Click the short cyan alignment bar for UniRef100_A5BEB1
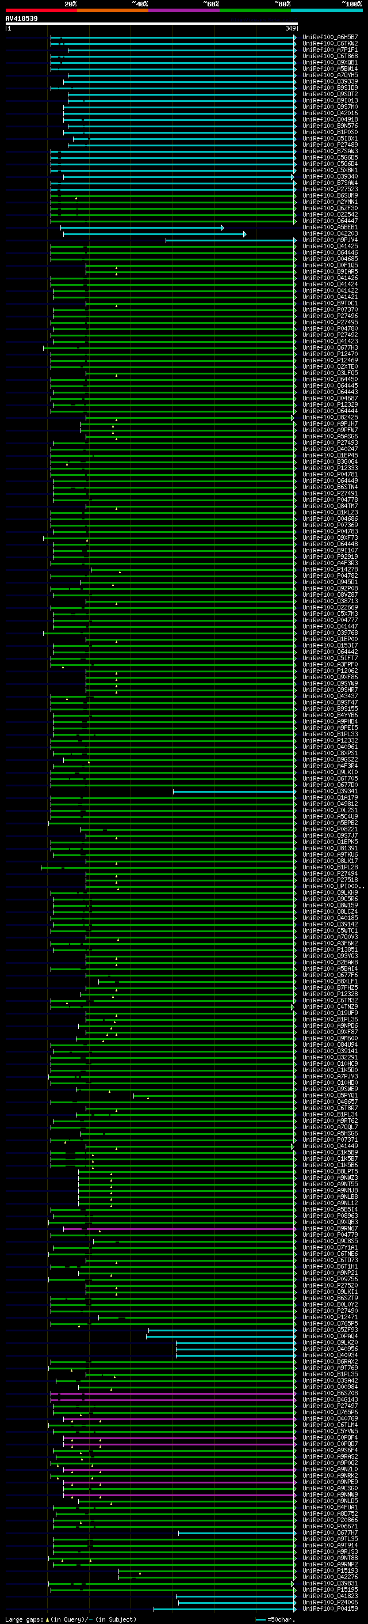Viewport: 368px width, 1624px height. point(142,228)
